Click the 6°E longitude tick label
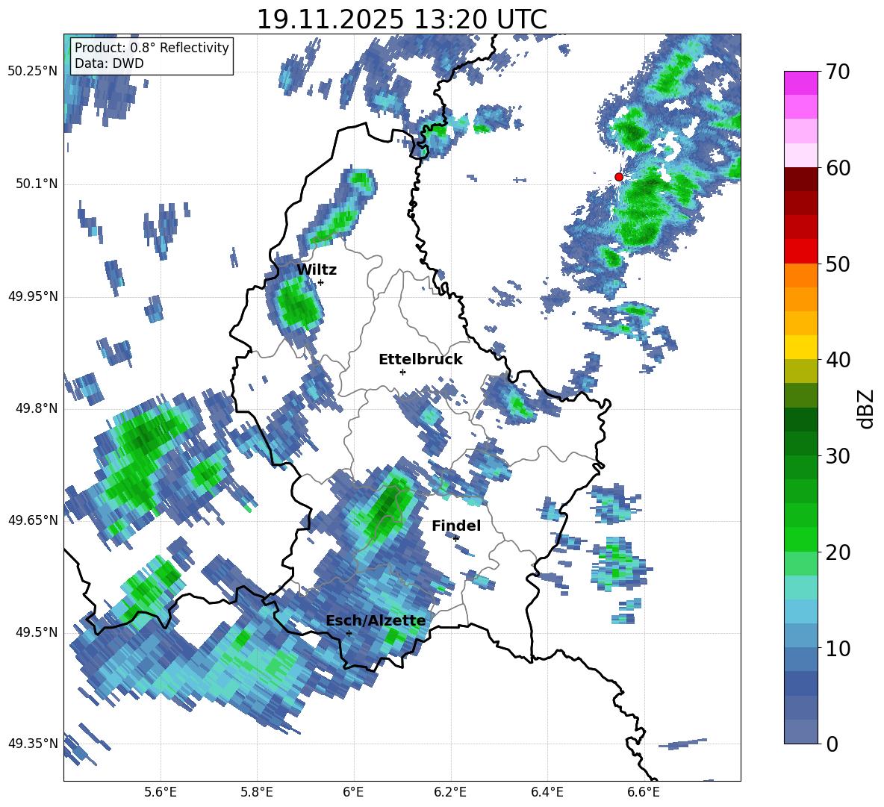This screenshot has width=884, height=807. point(353,792)
